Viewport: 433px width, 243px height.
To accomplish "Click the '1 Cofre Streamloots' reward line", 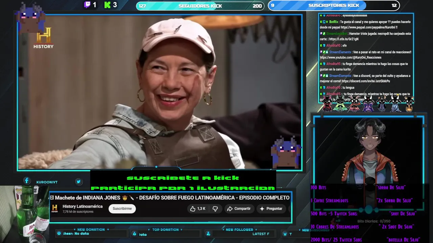I will 329,200.
